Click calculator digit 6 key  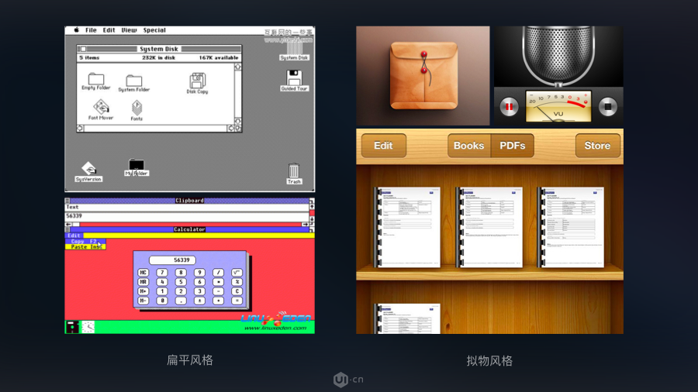tap(199, 282)
